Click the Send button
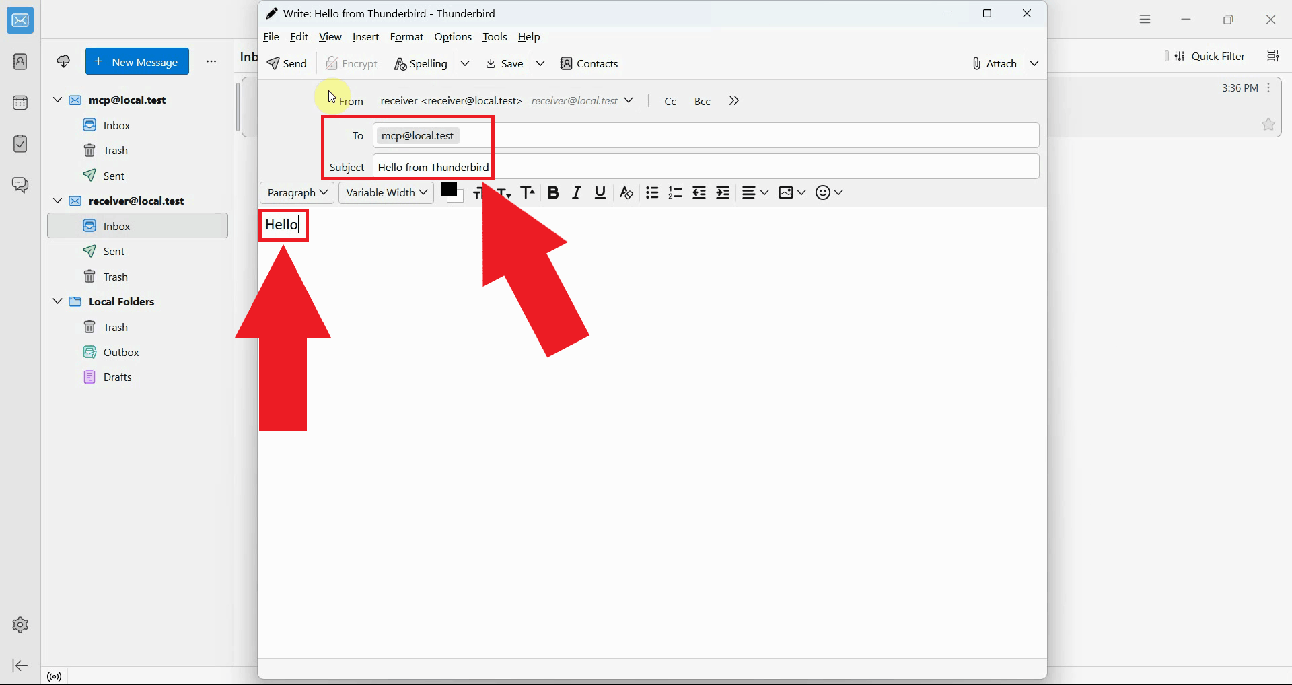 [x=287, y=63]
